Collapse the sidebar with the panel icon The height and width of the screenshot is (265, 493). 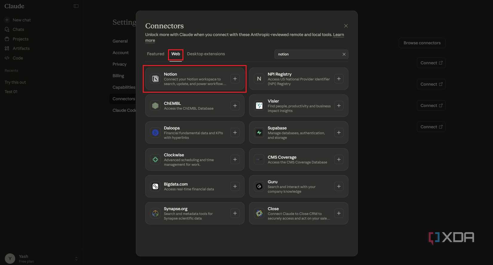76,6
